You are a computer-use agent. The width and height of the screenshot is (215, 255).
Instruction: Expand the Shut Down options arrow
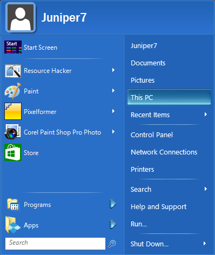pyautogui.click(x=205, y=244)
